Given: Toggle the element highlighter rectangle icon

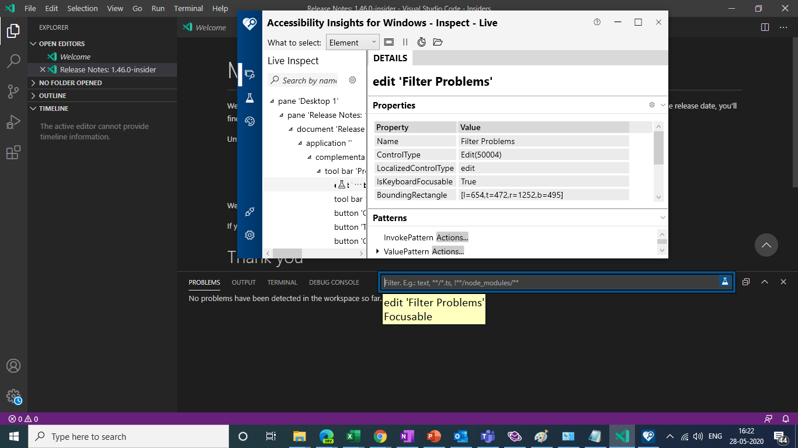Looking at the screenshot, I should 388,42.
